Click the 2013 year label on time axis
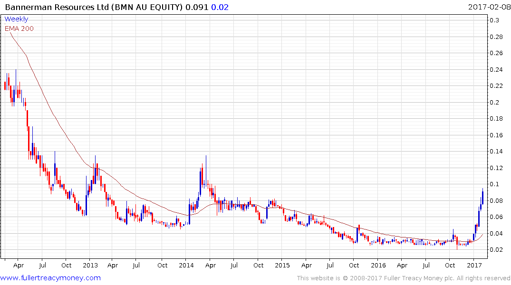The image size is (511, 285). 90,265
